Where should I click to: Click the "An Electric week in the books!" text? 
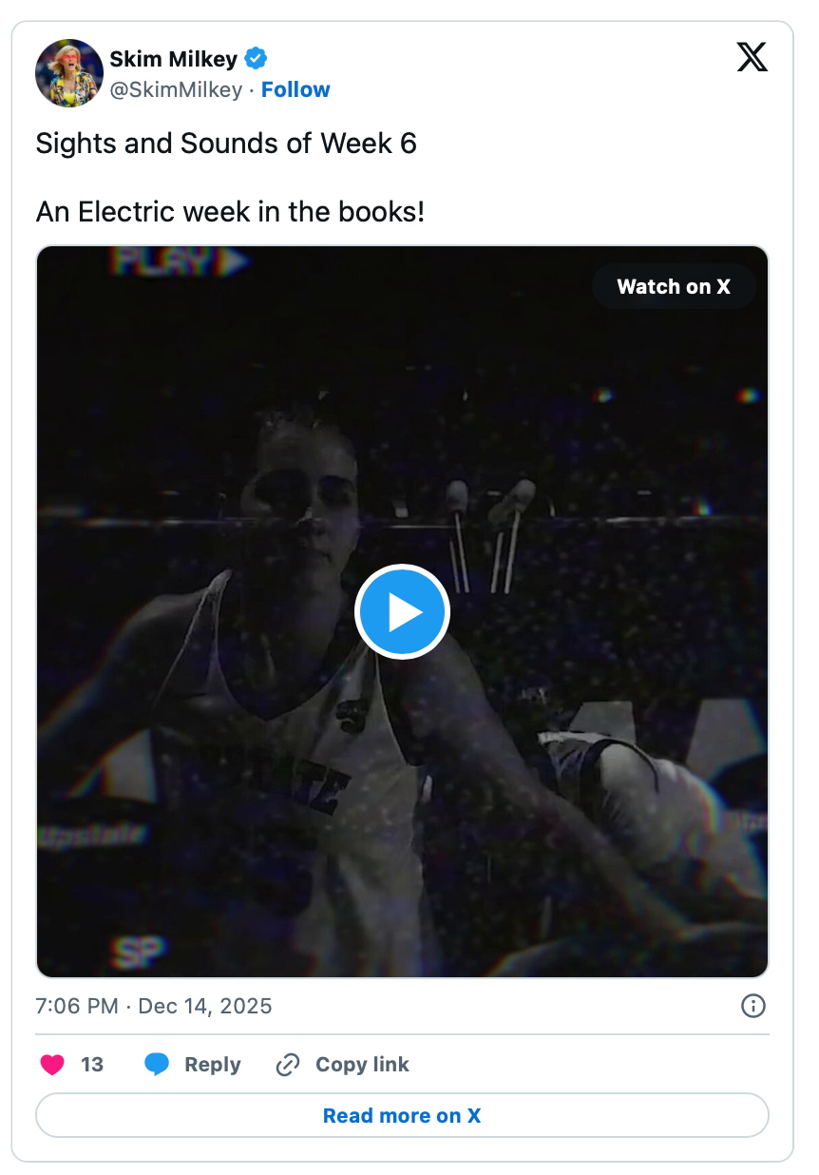(x=230, y=211)
